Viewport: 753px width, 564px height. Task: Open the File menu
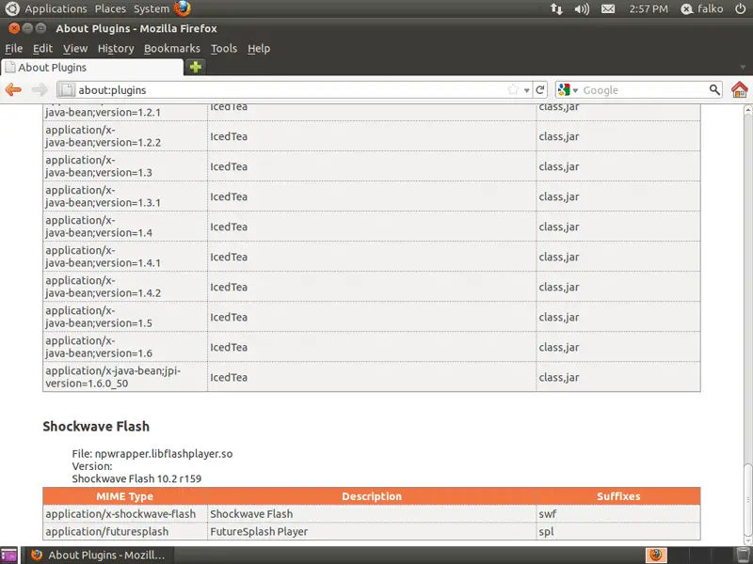tap(14, 49)
